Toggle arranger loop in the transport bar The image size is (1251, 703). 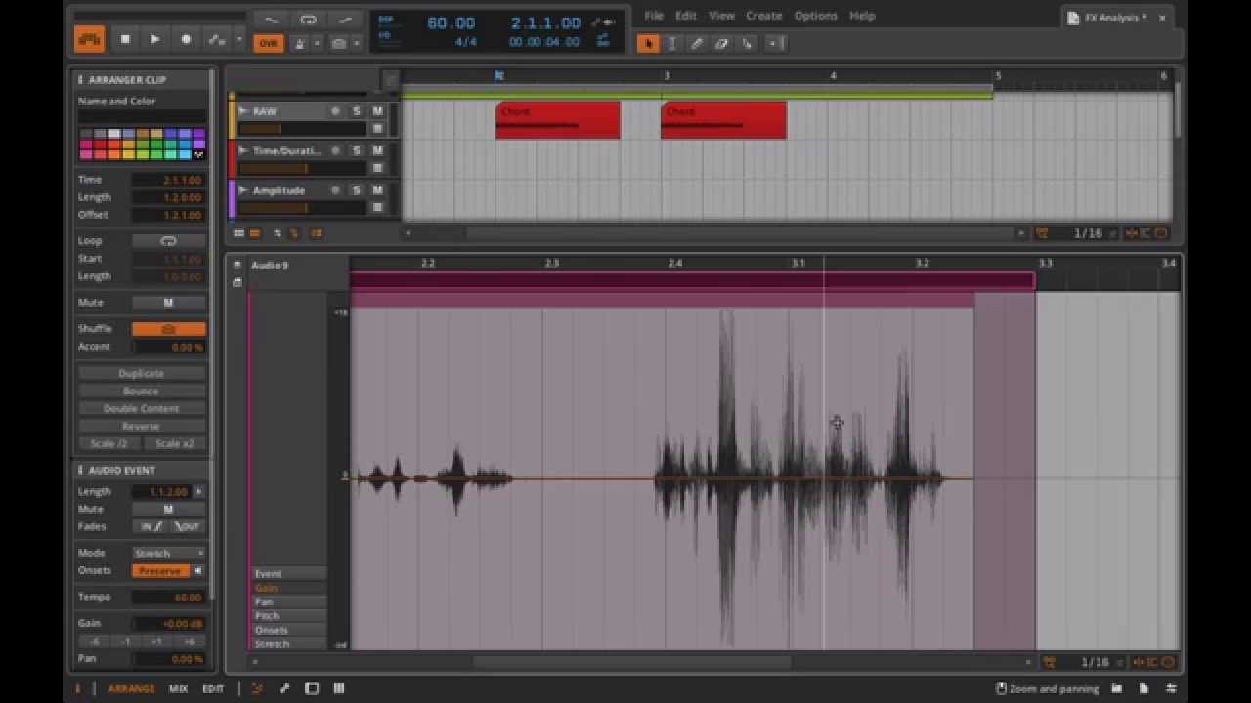point(308,20)
